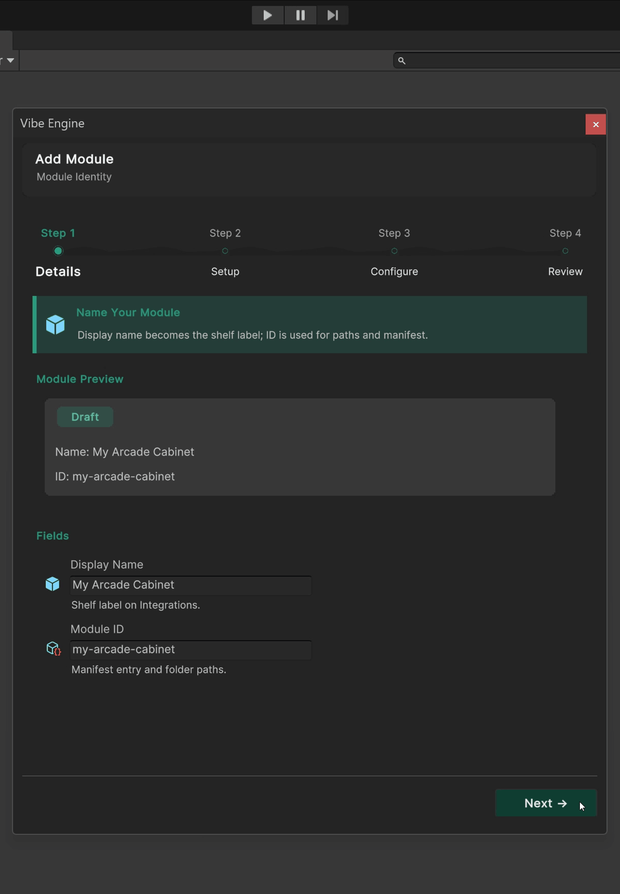
Task: Click the 'Shelf label on Integrations.' hint
Action: (x=136, y=605)
